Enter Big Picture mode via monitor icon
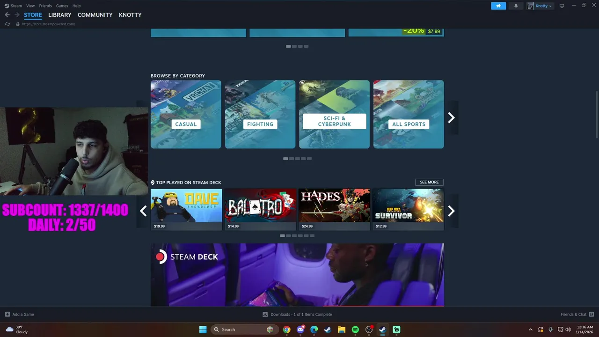Viewport: 599px width, 337px height. coord(562,6)
